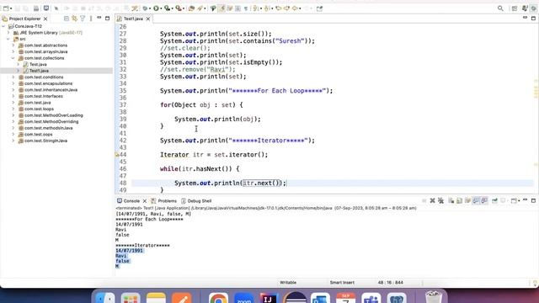Run the program with the green Run icon
This screenshot has width=539, height=303.
coord(156,8)
